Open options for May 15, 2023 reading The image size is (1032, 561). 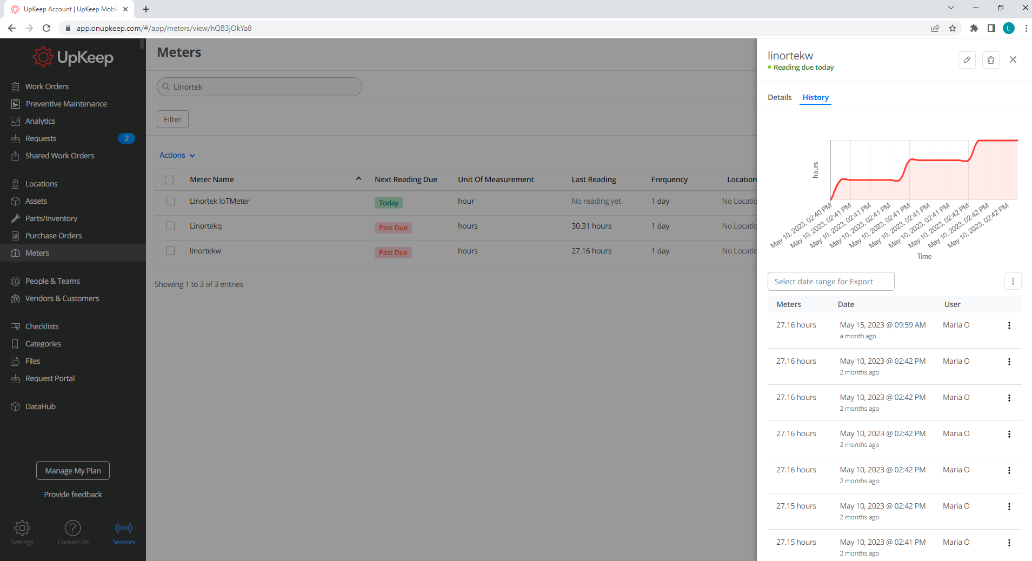pos(1009,325)
